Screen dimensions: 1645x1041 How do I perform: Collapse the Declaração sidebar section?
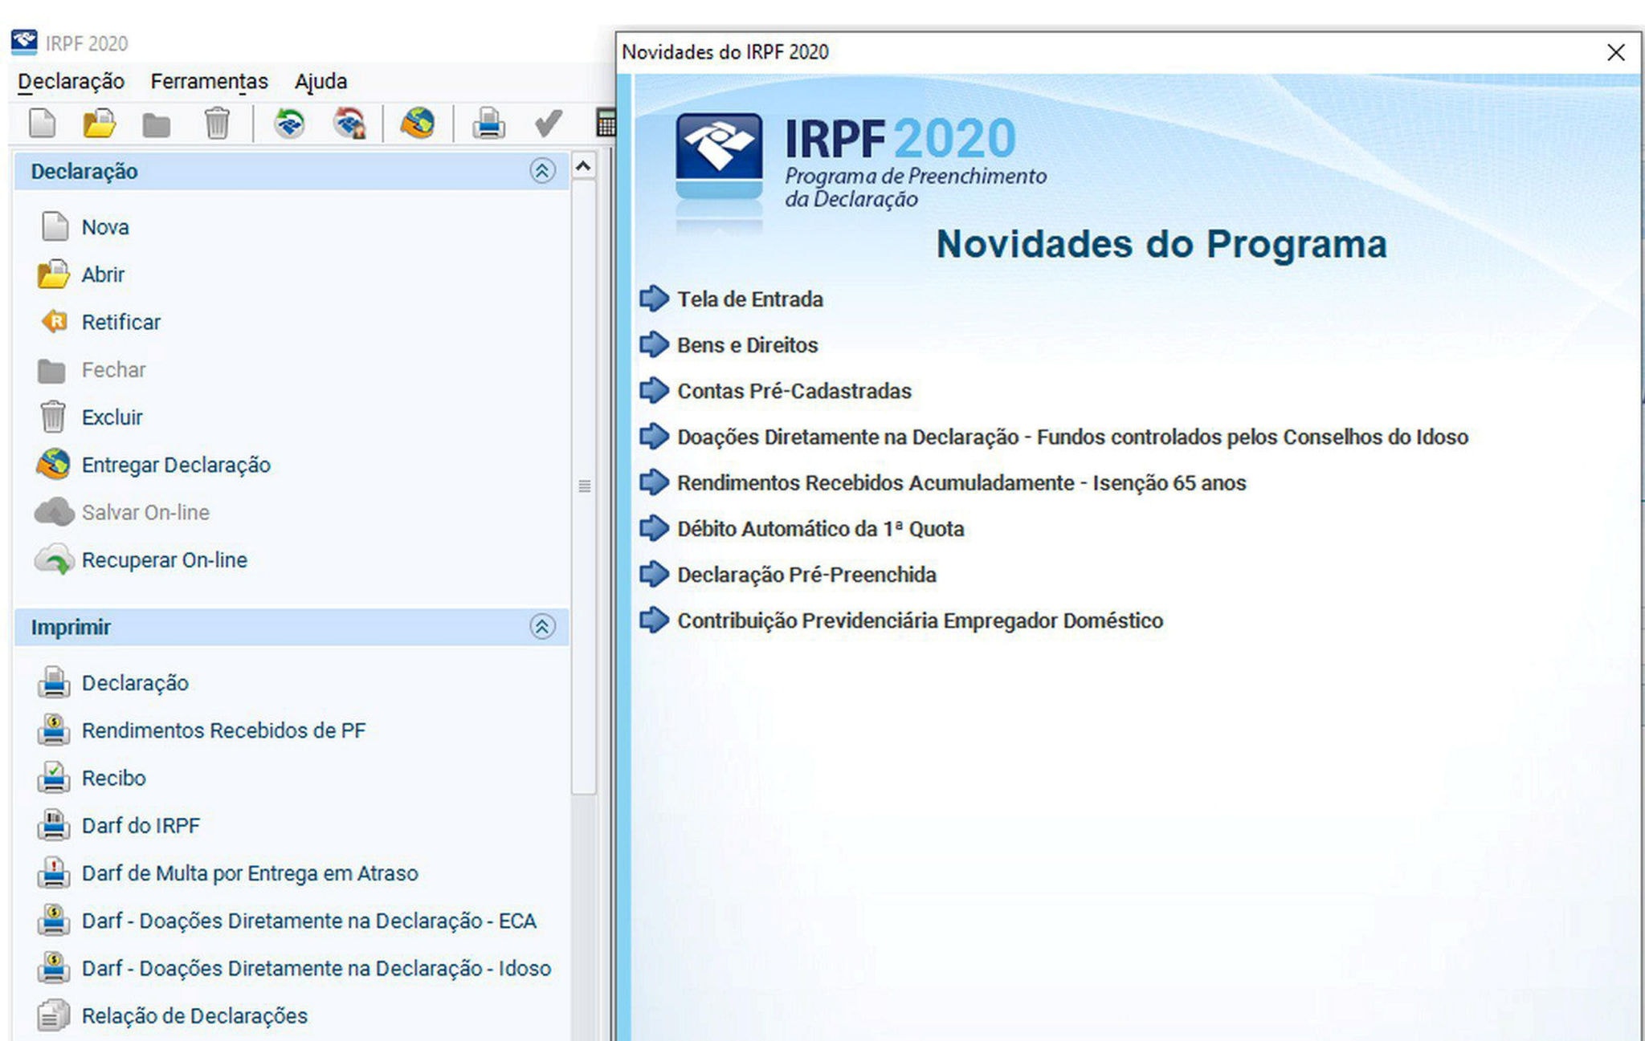point(542,171)
